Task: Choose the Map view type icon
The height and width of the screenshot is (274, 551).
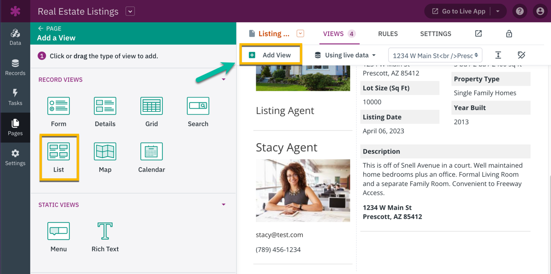Action: 105,152
